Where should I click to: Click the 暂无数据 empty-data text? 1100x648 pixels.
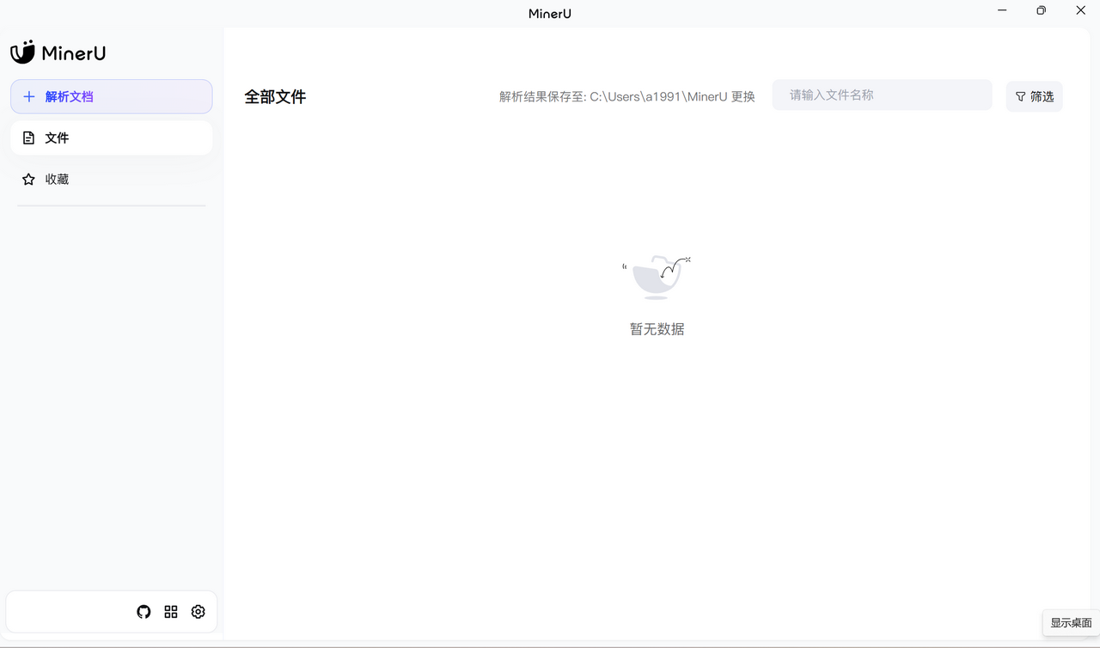[x=657, y=328]
